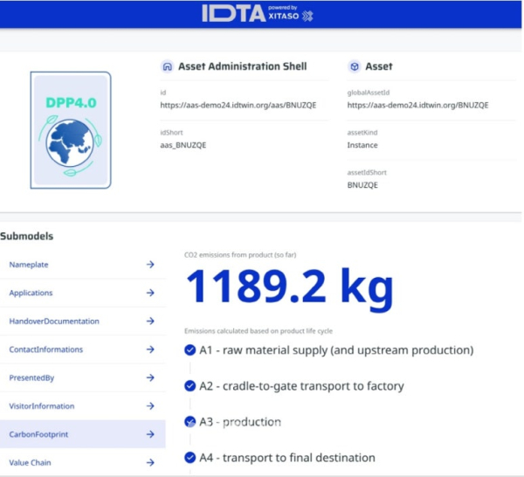Image resolution: width=524 pixels, height=477 pixels.
Task: Click the arrow icon beside ContactInformations
Action: [x=150, y=349]
